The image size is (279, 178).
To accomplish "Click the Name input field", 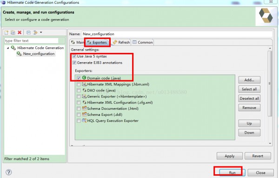I will (177, 34).
